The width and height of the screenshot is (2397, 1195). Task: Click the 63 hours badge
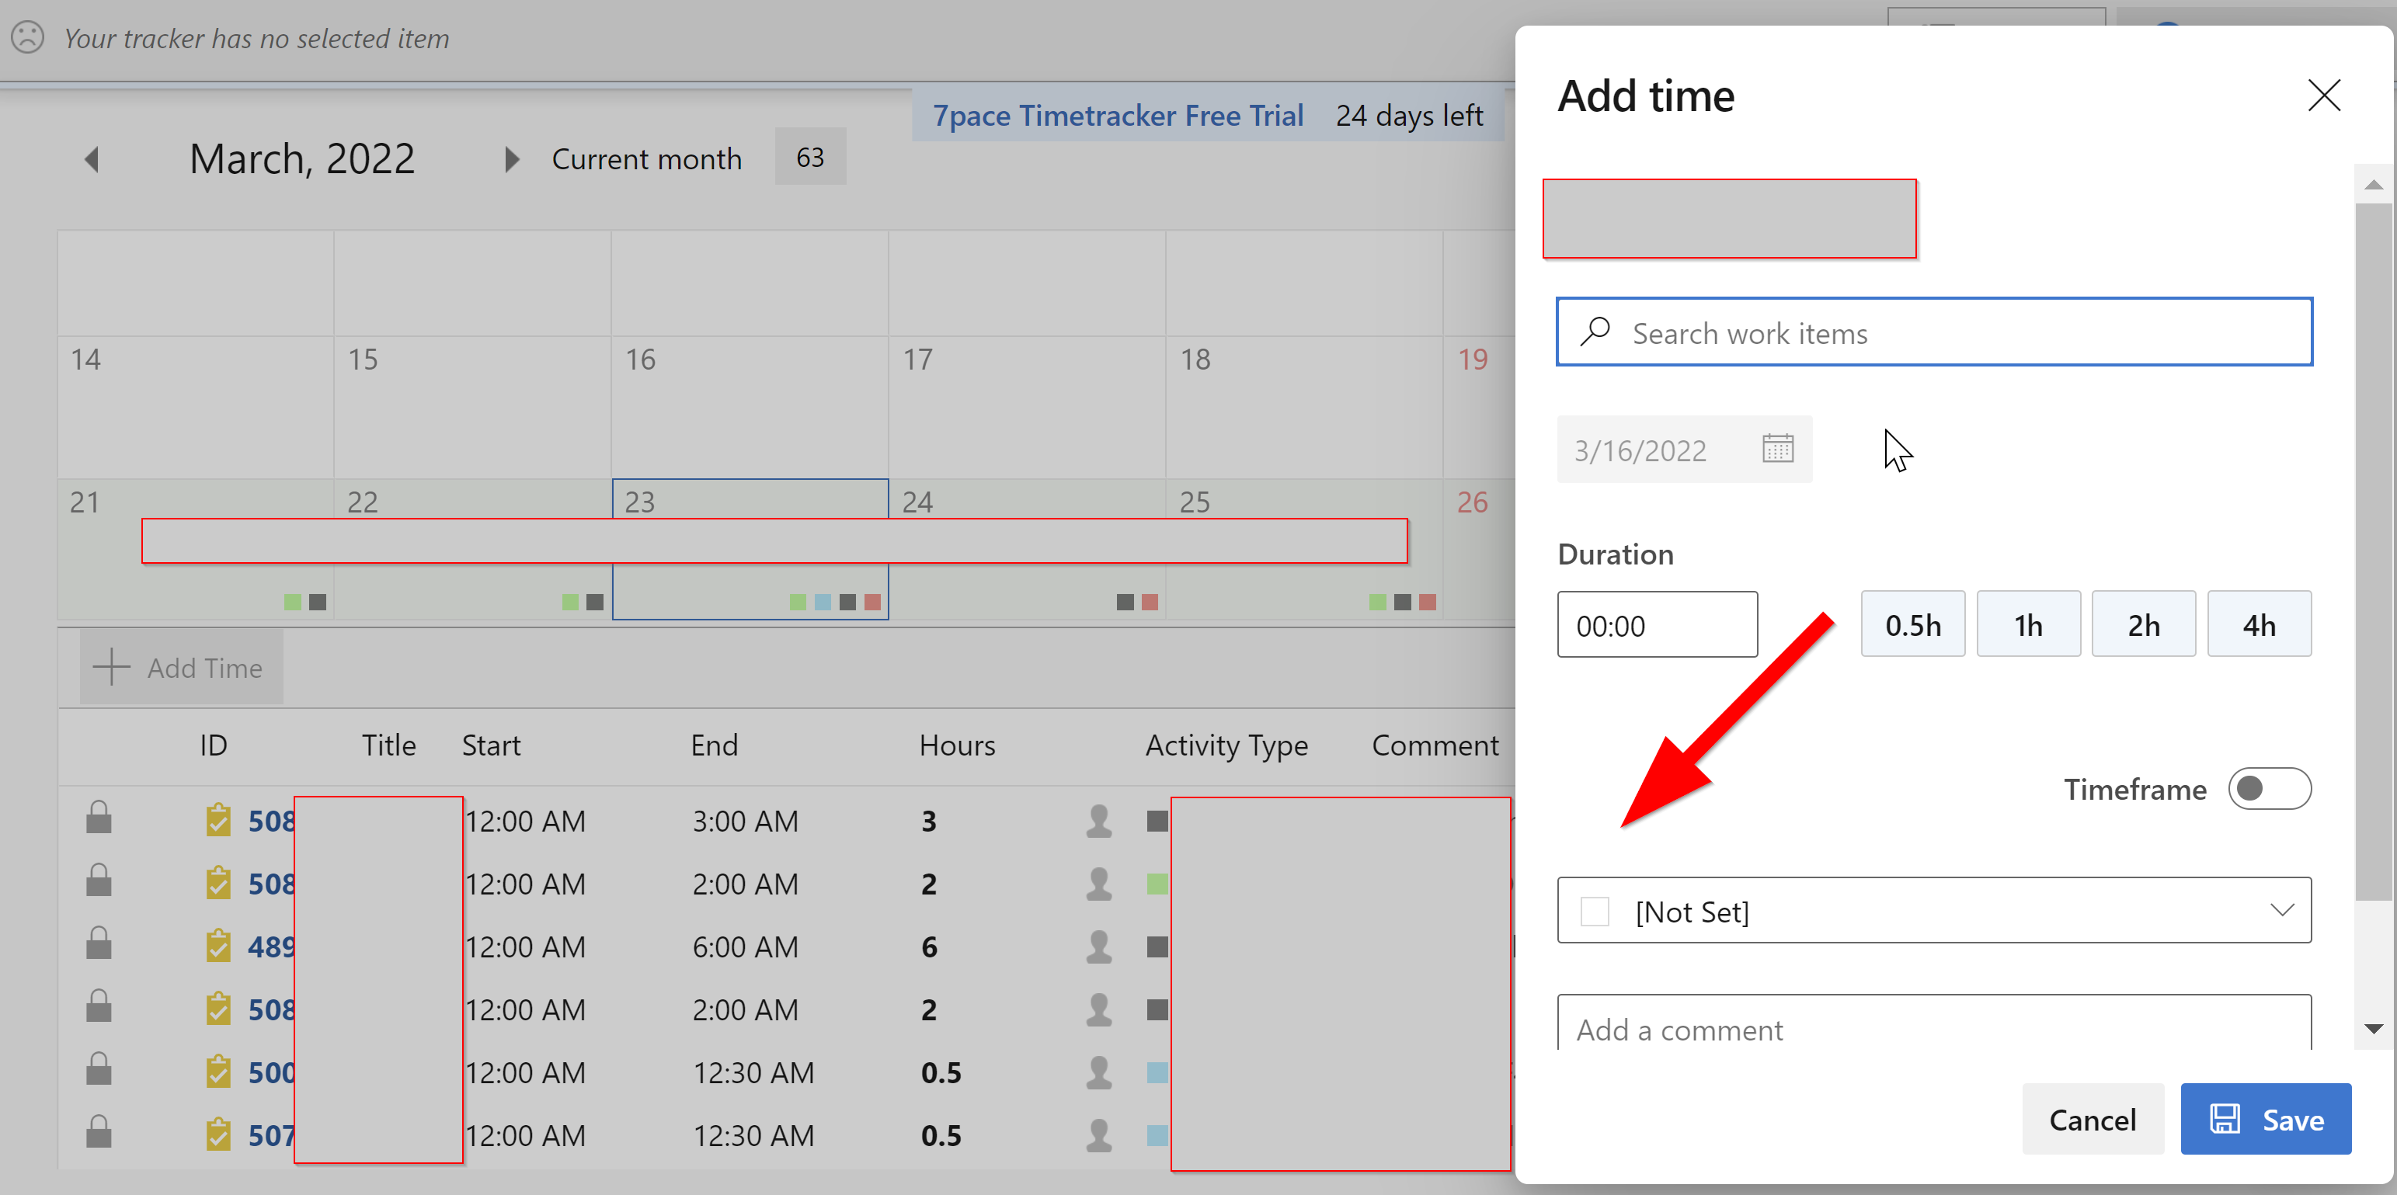[x=809, y=156]
